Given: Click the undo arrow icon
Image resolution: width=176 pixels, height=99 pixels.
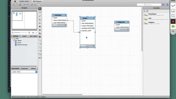Looking at the screenshot, I should pos(24,5).
